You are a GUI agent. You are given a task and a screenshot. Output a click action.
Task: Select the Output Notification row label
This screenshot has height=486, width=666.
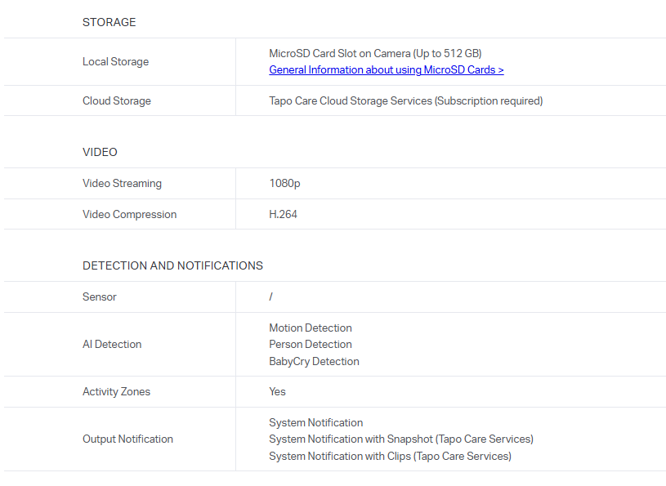tap(127, 439)
